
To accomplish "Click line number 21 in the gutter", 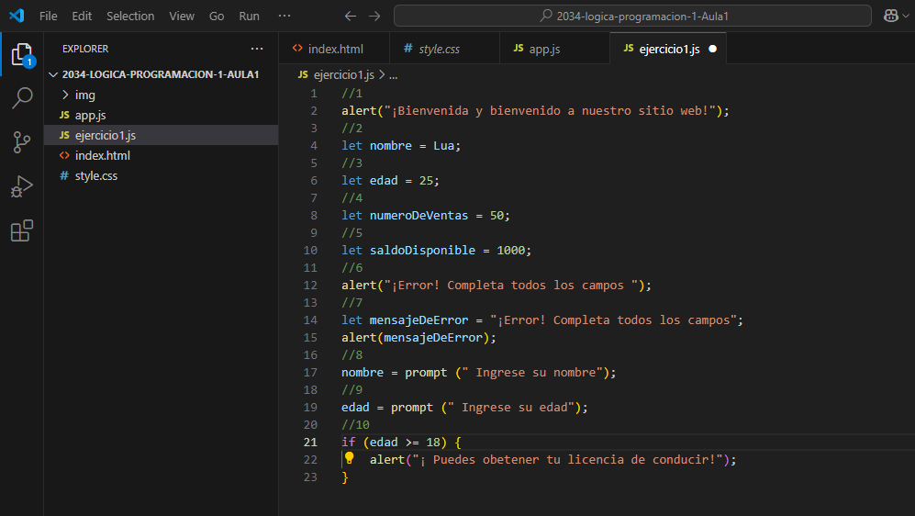I will coord(310,442).
